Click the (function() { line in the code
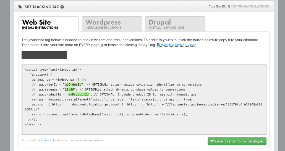The height and width of the screenshot is (151, 285). pyautogui.click(x=40, y=75)
